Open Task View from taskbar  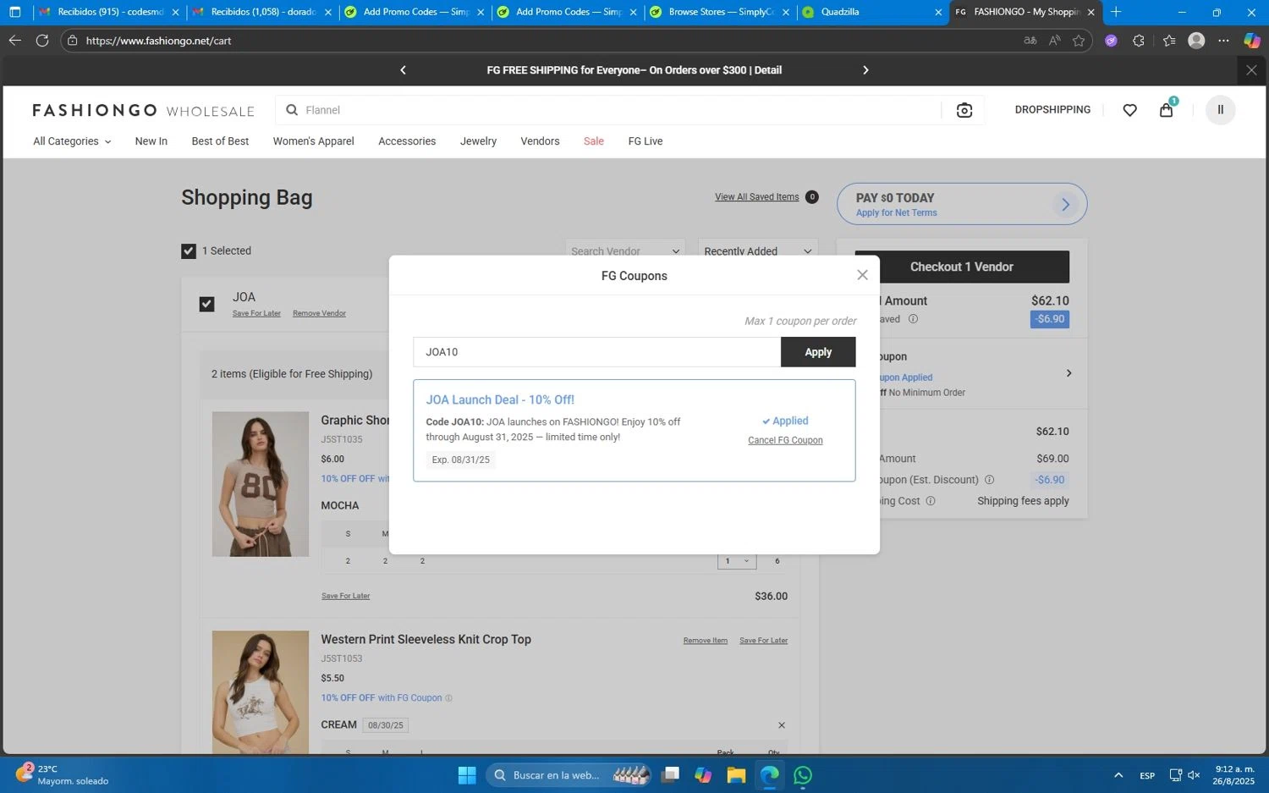(671, 775)
